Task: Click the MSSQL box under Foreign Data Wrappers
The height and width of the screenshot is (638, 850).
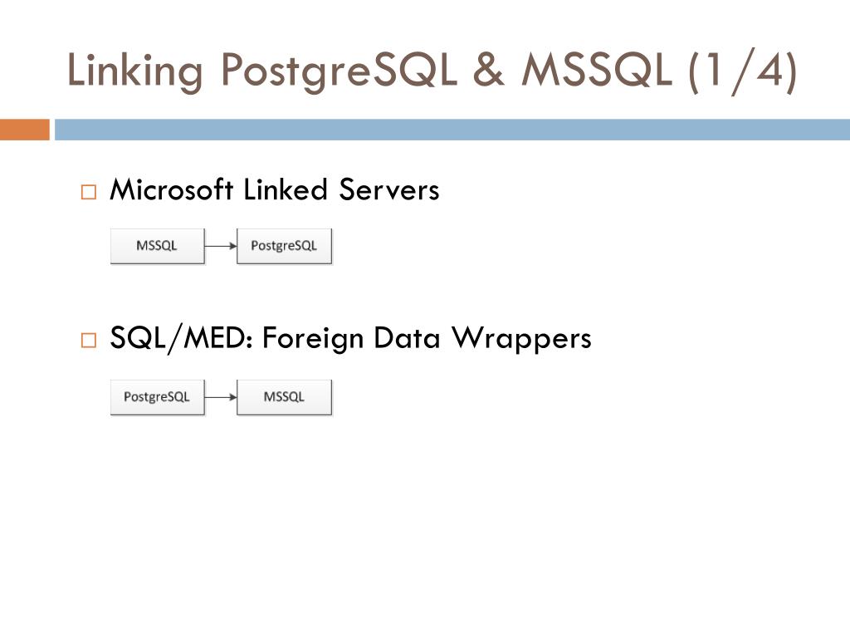Action: [x=284, y=397]
